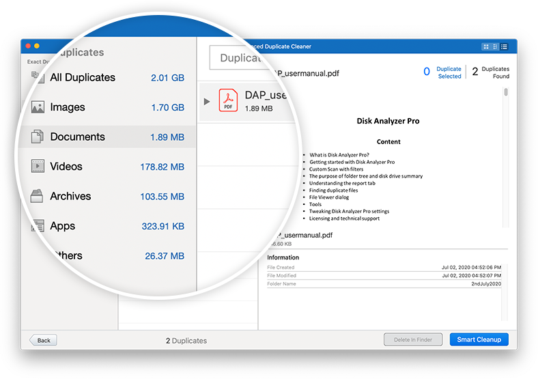Click the Information section header
Viewport: 538px width, 379px height.
pyautogui.click(x=283, y=257)
